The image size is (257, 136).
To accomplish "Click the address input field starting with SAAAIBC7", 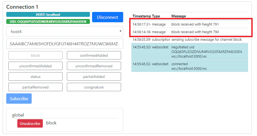I will (x=65, y=44).
